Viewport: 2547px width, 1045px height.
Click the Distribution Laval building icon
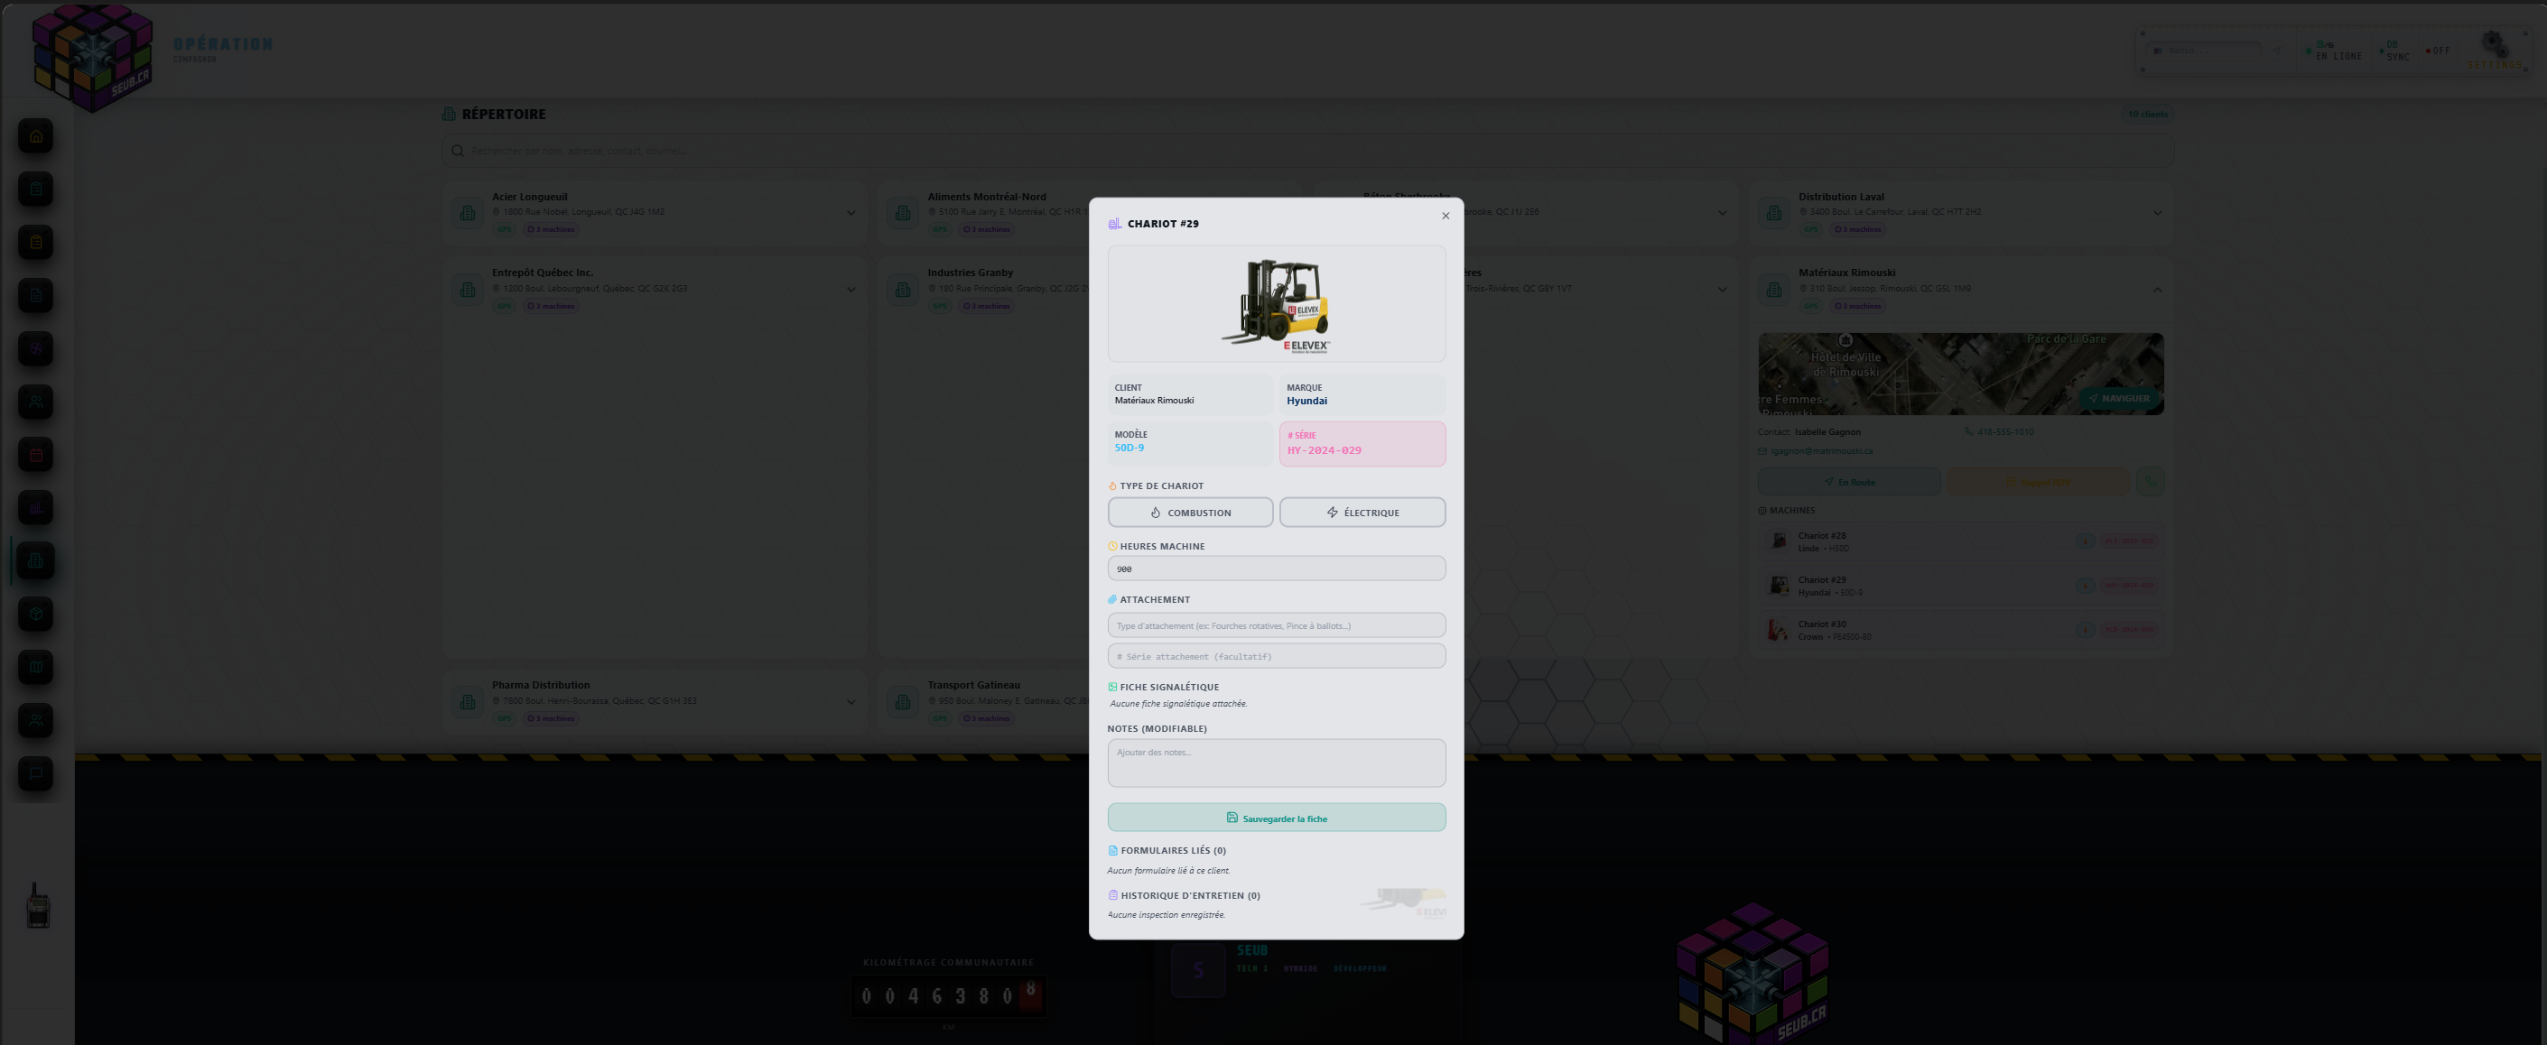[1774, 213]
